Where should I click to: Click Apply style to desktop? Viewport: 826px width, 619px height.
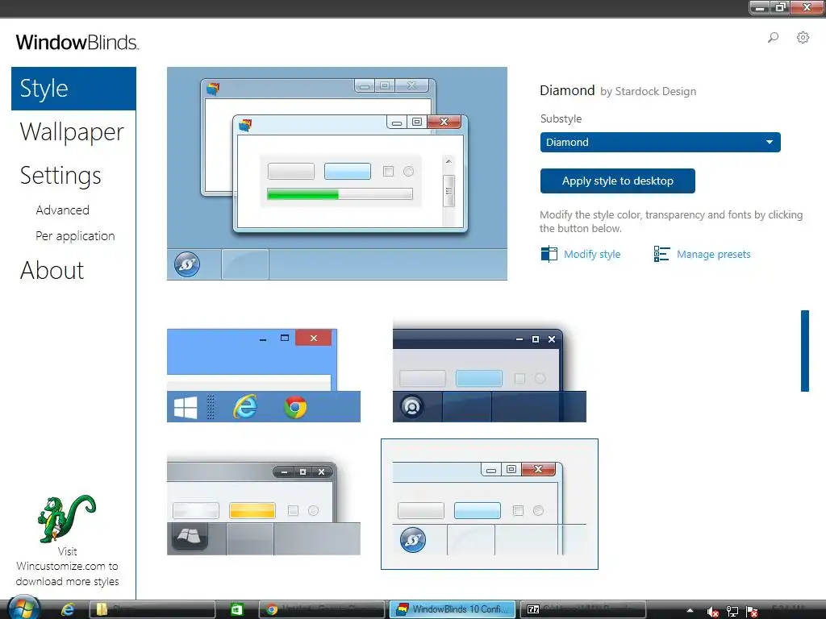pyautogui.click(x=617, y=181)
